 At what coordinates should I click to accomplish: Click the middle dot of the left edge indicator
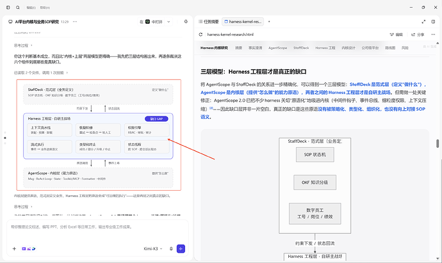[5, 138]
